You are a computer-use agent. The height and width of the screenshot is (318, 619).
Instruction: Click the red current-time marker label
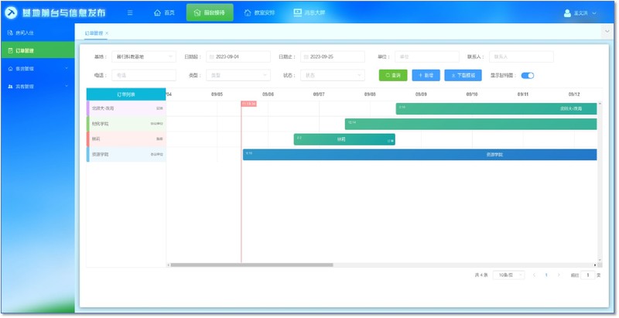point(248,104)
